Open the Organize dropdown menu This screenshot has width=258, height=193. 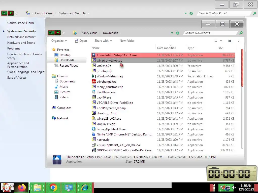[x=59, y=41]
